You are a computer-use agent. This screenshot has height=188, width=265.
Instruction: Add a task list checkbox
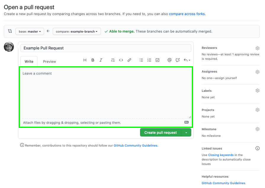coord(158,60)
